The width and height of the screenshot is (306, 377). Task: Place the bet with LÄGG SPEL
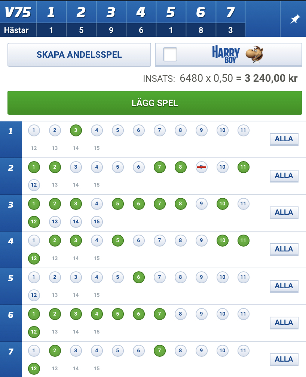pyautogui.click(x=155, y=103)
